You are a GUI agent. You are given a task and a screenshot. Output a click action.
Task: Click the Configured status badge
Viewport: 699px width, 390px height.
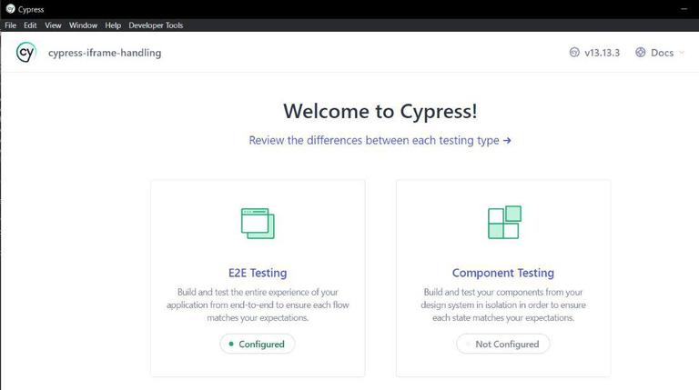tap(258, 345)
